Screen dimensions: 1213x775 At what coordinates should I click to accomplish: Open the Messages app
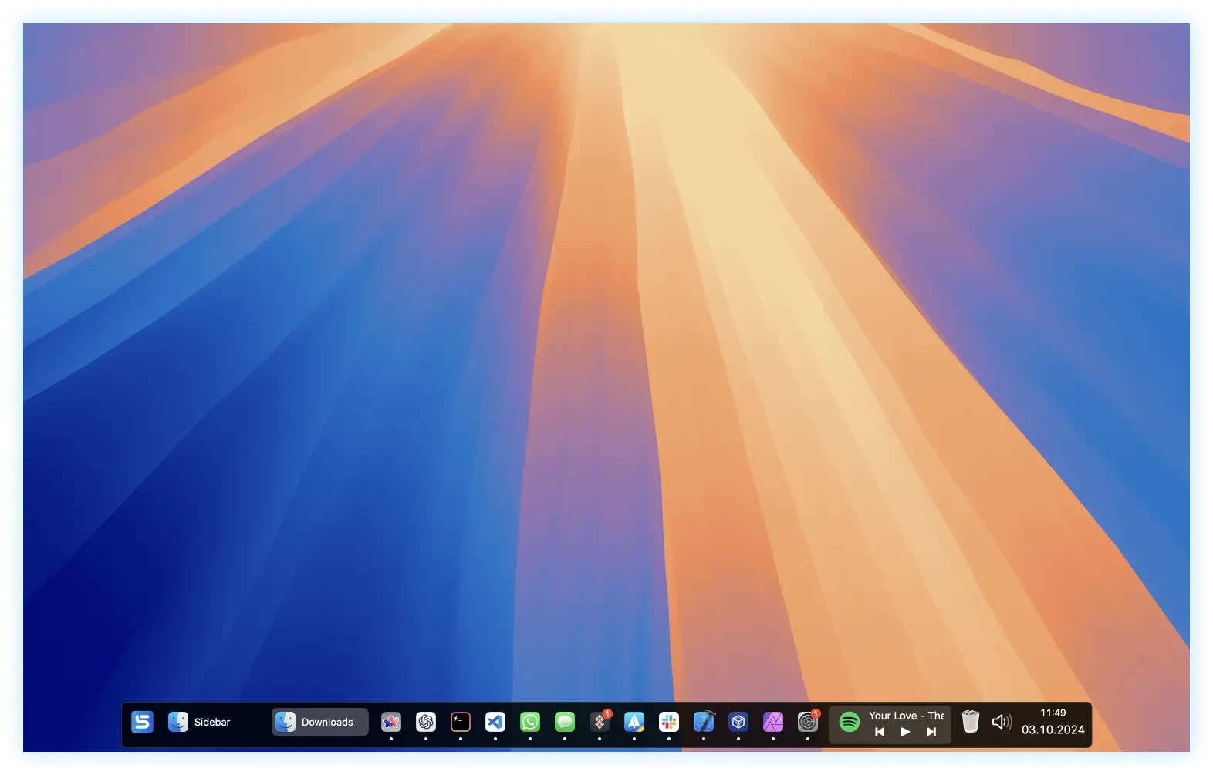(565, 722)
